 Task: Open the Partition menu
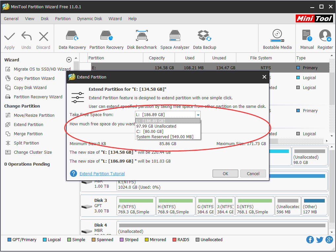tap(63, 18)
